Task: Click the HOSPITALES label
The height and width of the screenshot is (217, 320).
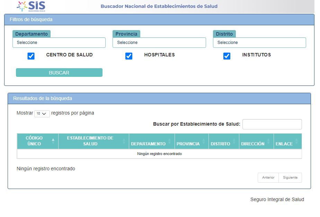Action: coord(159,55)
